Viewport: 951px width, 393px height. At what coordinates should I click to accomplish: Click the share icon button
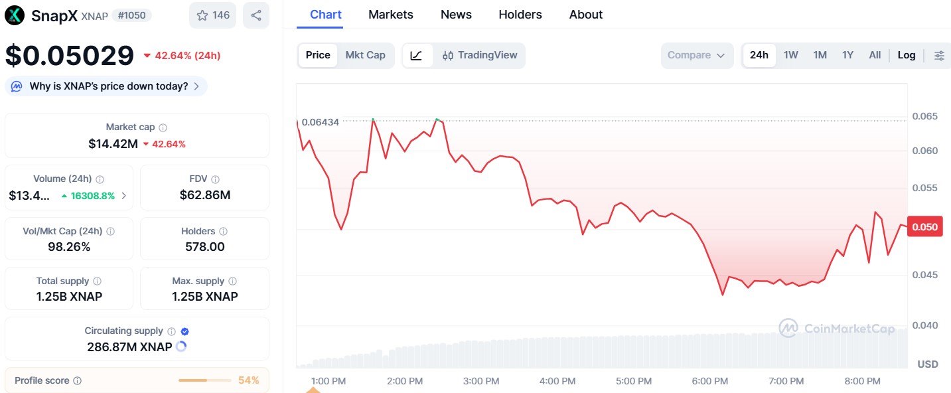pyautogui.click(x=256, y=15)
